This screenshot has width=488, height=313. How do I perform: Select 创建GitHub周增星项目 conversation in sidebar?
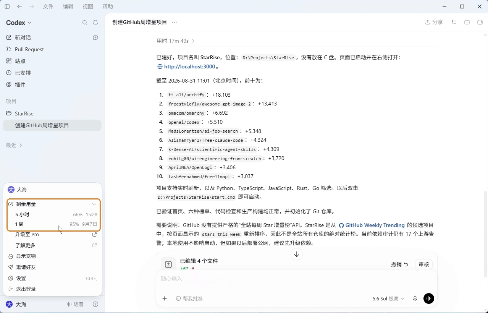tap(52, 125)
